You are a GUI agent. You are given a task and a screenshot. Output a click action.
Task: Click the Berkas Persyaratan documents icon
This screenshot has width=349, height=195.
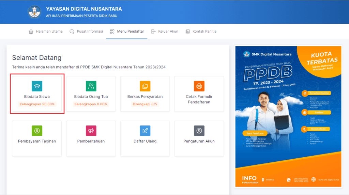pos(145,86)
